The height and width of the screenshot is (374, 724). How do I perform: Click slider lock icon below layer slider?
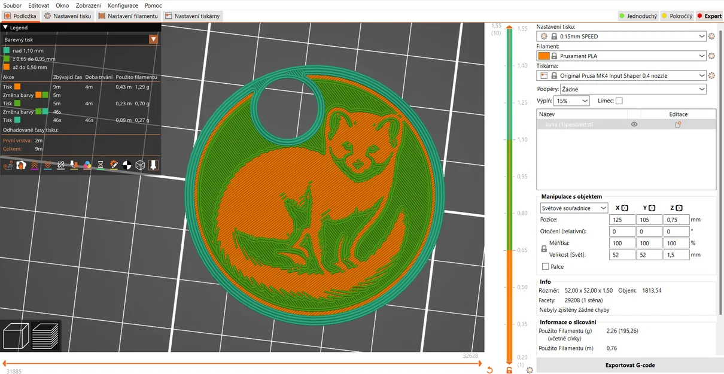point(509,370)
